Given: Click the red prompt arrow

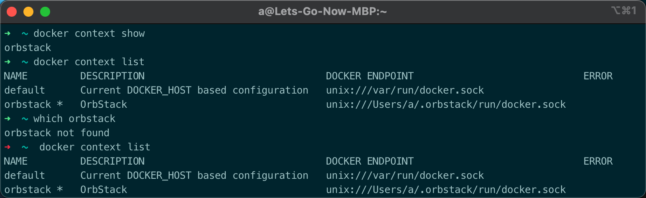Looking at the screenshot, I should coord(8,147).
